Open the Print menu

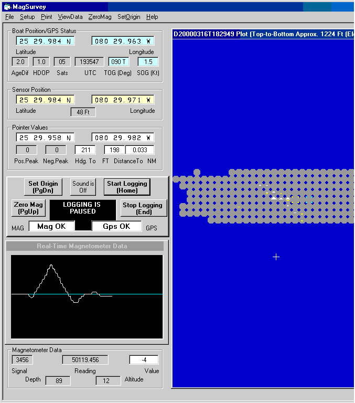point(47,17)
